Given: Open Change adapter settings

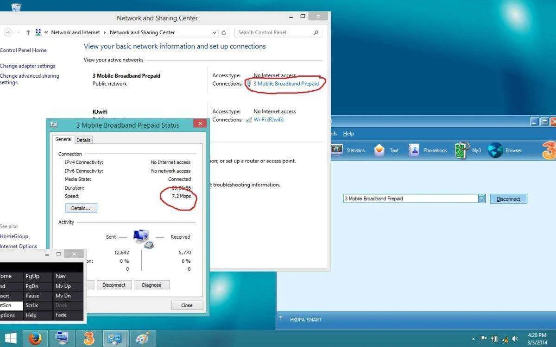Looking at the screenshot, I should [x=27, y=66].
